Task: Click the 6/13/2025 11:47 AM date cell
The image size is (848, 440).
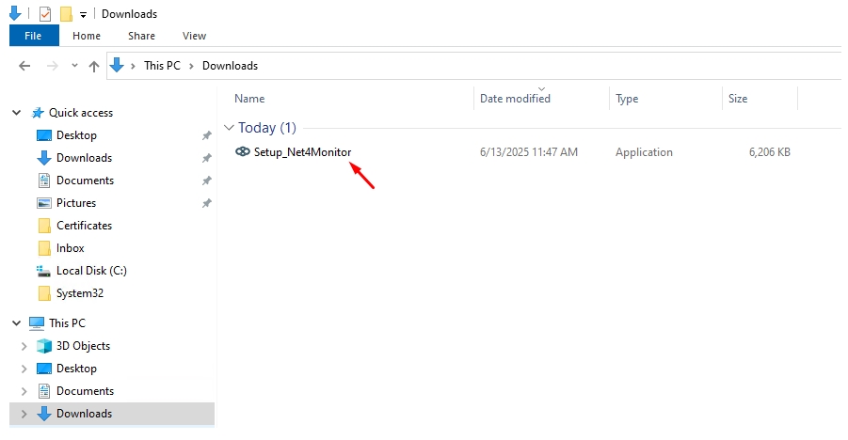Action: click(x=528, y=152)
